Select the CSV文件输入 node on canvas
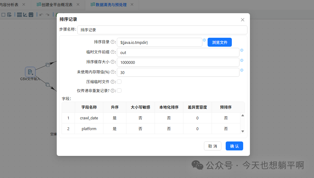The image size is (314, 178). (30, 72)
